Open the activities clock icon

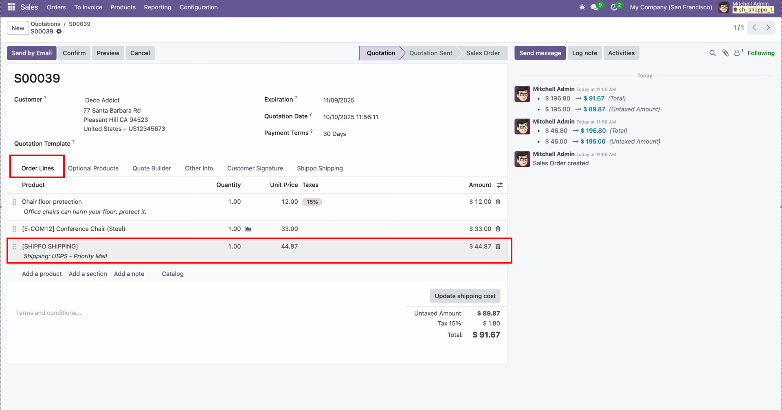(x=614, y=7)
